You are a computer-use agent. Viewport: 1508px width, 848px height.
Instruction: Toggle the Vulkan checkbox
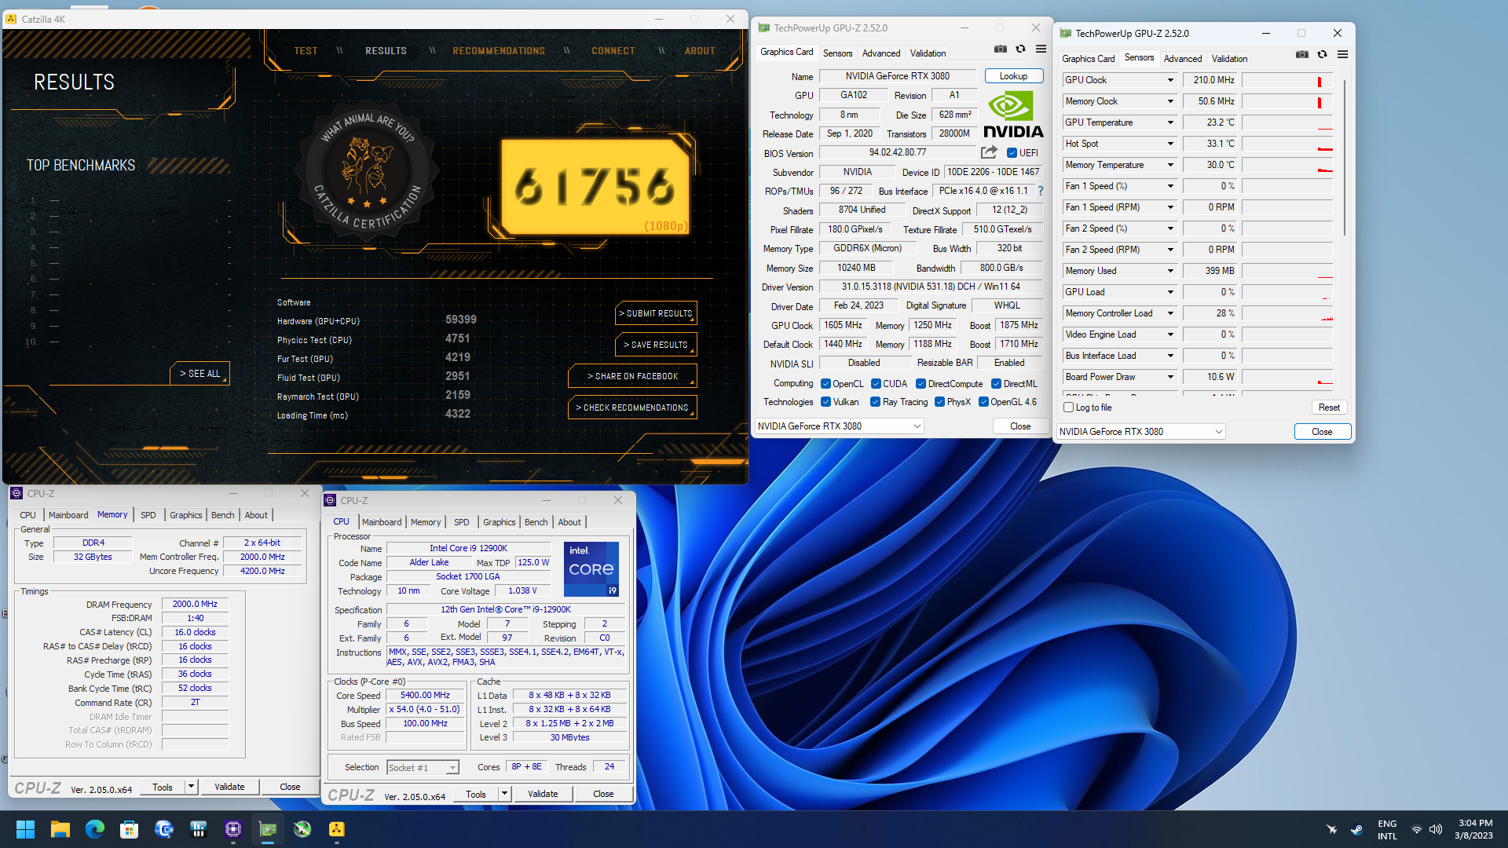[x=825, y=402]
